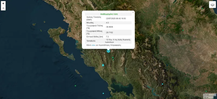Image resolution: width=217 pixels, height=99 pixels.
Task: Click the focal depth value 7.2
Action: pyautogui.click(x=107, y=37)
